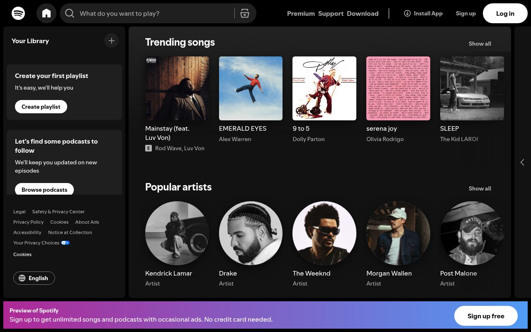The image size is (531, 332).
Task: Select the '9 to 5' song title
Action: 301,129
